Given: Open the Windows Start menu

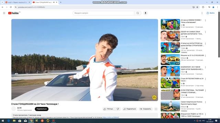Looking at the screenshot, I should point(3,121).
